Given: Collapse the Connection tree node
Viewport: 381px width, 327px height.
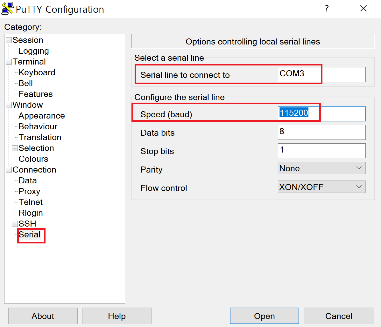Looking at the screenshot, I should click(9, 170).
